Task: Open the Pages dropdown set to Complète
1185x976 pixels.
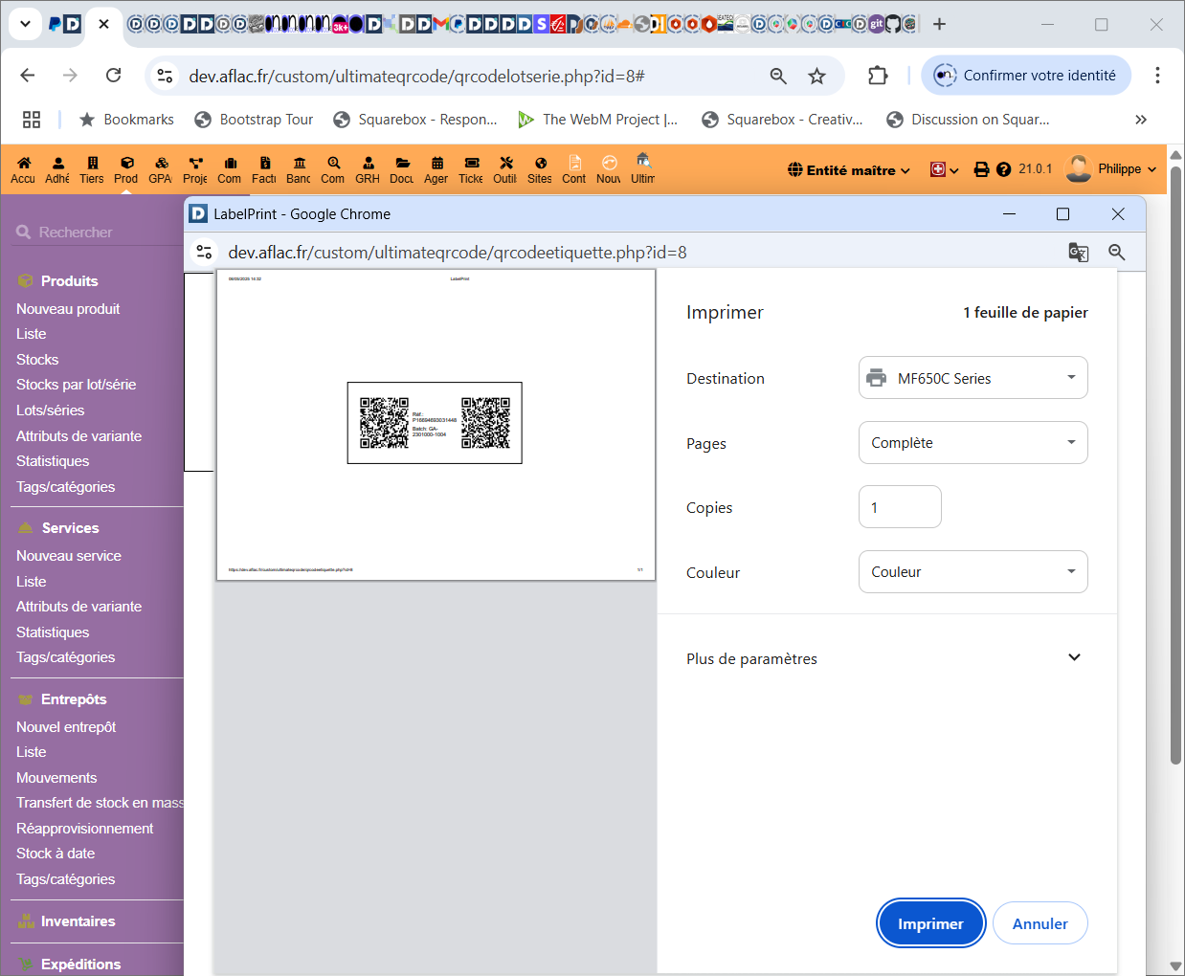Action: (x=973, y=443)
